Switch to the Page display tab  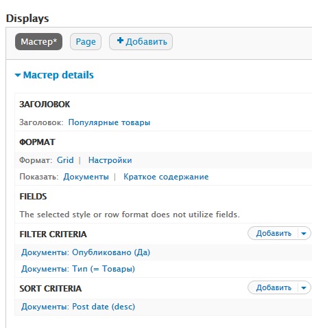coord(86,41)
